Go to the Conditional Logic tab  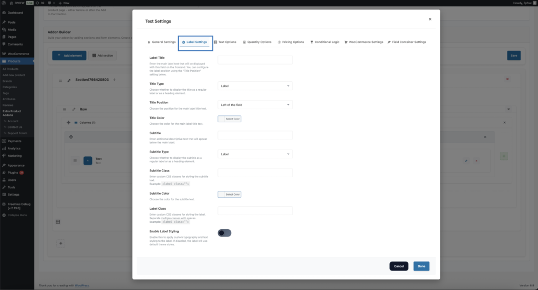click(x=325, y=42)
